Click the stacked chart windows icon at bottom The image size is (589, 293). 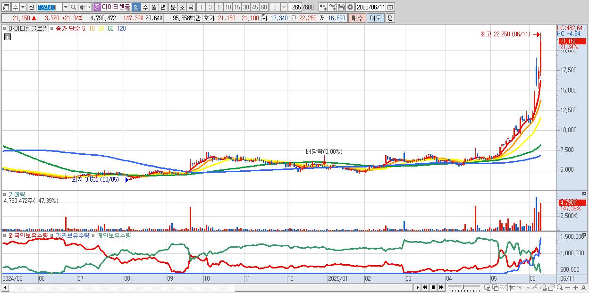[552, 287]
